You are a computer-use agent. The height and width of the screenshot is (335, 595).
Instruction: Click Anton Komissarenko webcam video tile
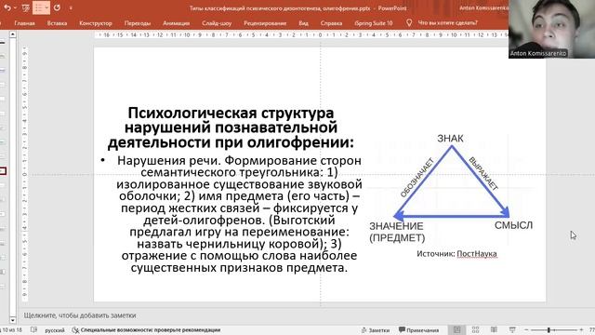(551, 29)
